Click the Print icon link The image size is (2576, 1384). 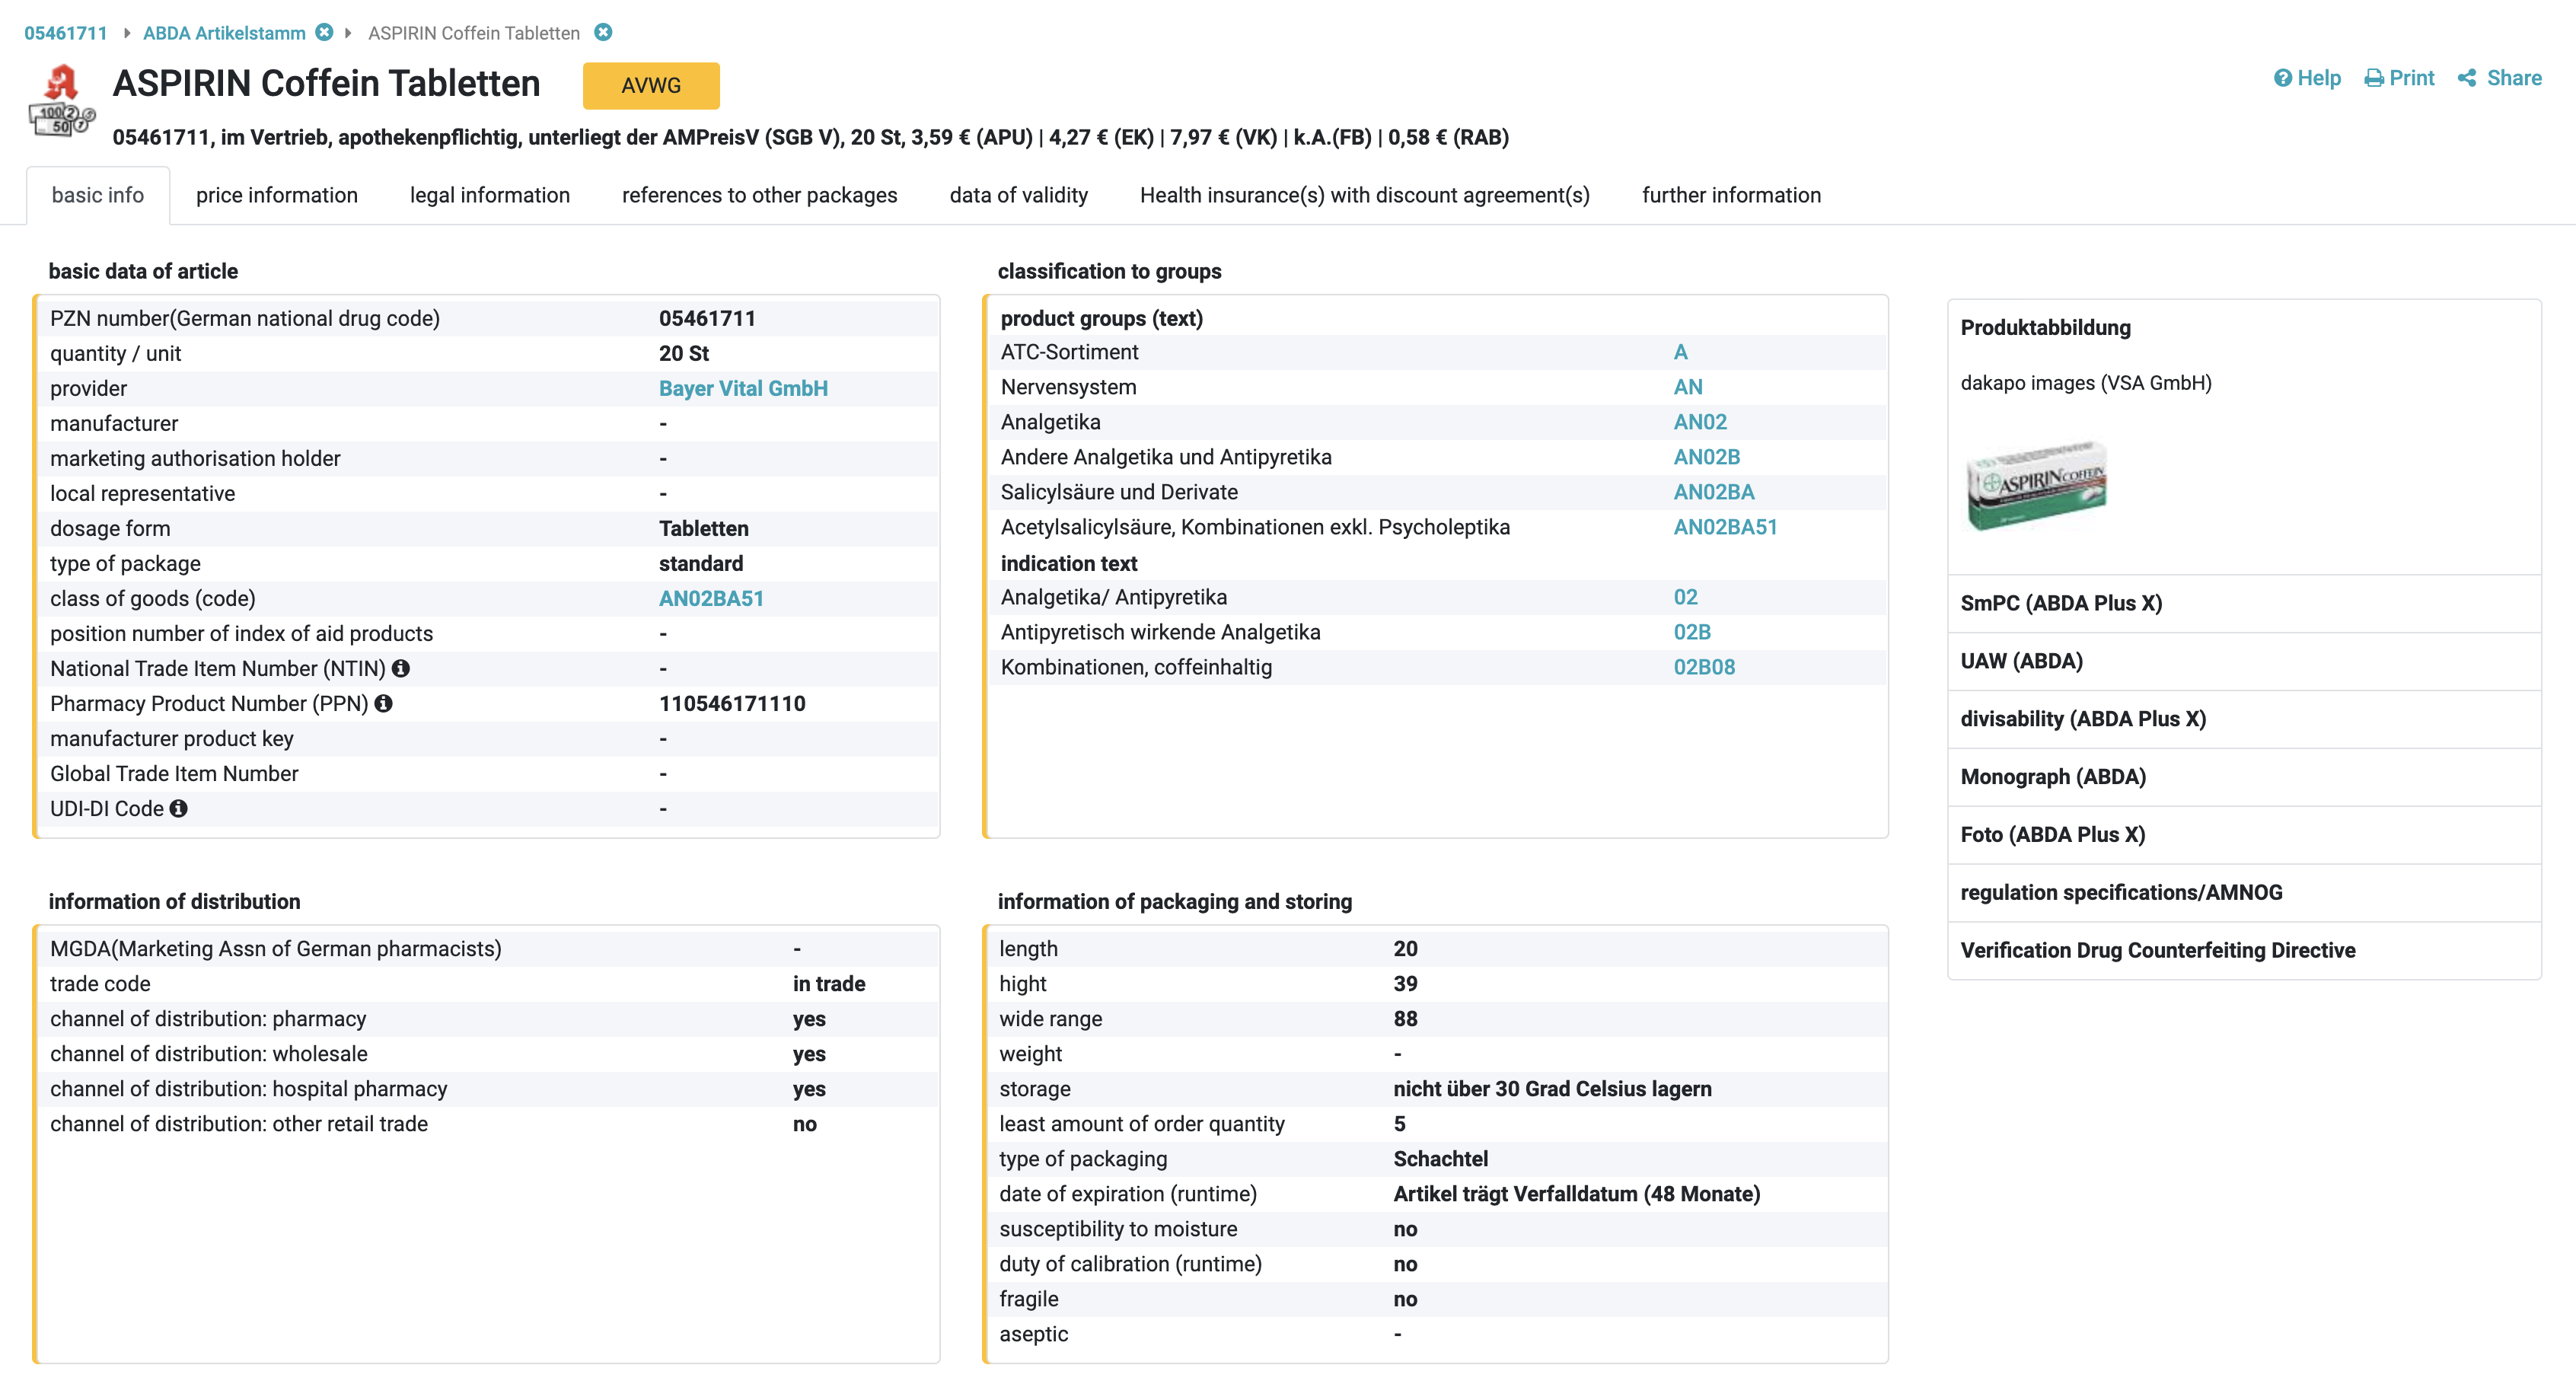pyautogui.click(x=2399, y=78)
